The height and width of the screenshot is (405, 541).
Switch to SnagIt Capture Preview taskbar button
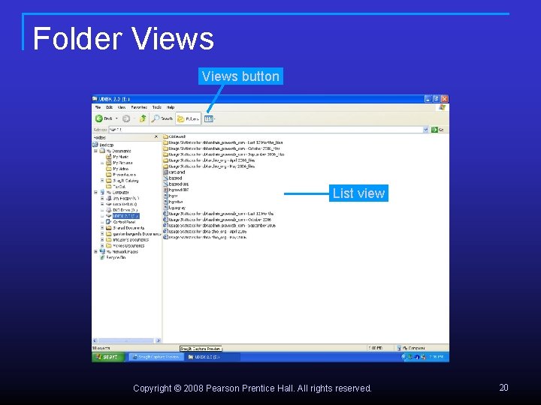(x=156, y=357)
